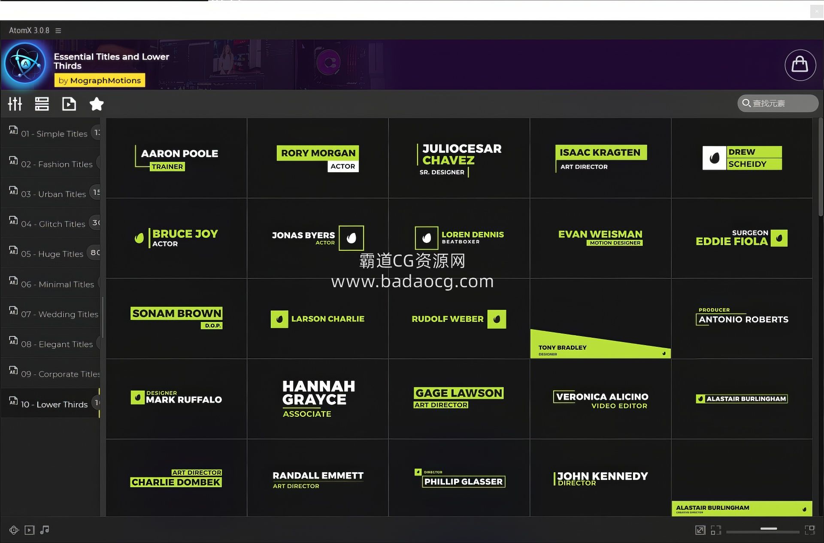The image size is (824, 543).
Task: Toggle the preview play box icon
Action: click(29, 530)
